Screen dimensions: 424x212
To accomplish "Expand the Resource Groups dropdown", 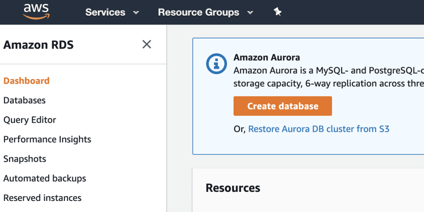I will [x=206, y=12].
